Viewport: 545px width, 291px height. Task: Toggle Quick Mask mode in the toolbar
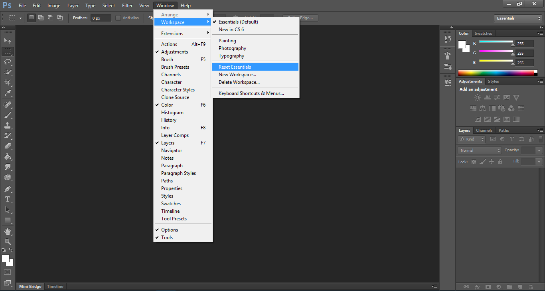pos(8,272)
